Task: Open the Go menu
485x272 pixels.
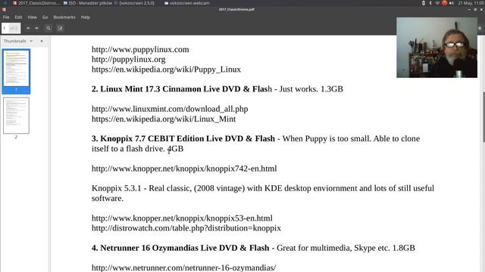Action: 45,17
